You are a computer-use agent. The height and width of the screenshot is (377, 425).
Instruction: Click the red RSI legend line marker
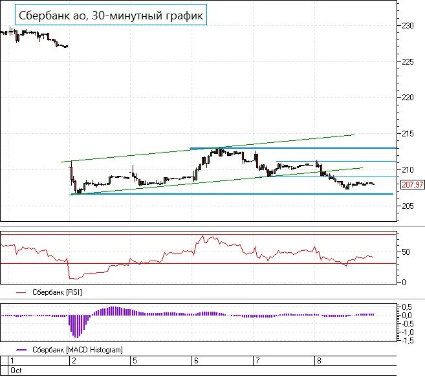(21, 292)
